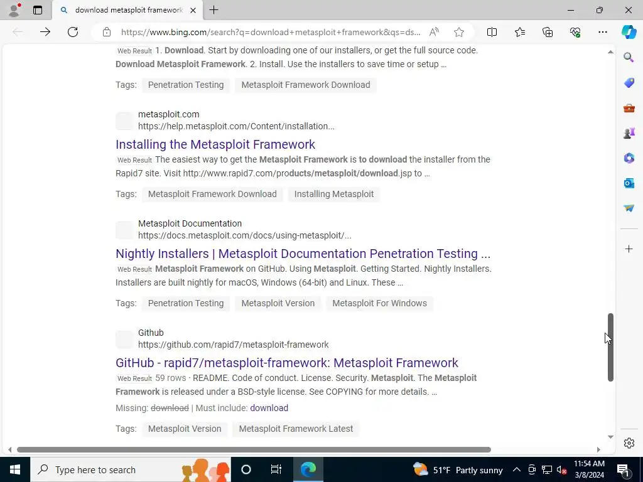
Task: Launch Copilot from the toolbar
Action: 629,32
